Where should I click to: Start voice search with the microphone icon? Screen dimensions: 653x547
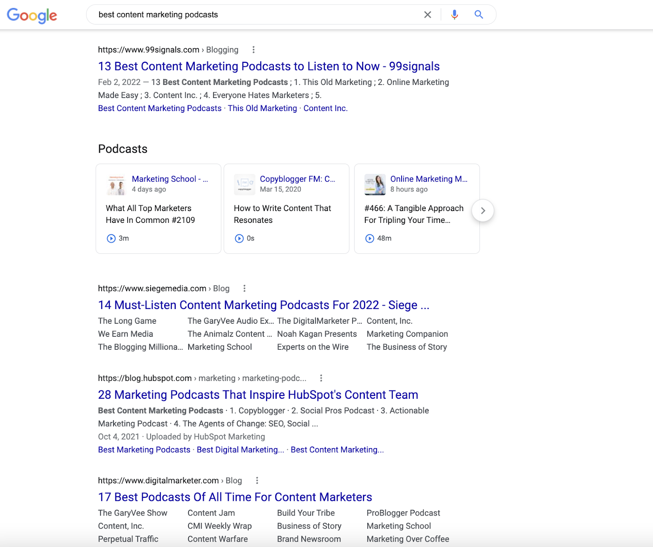coord(454,15)
